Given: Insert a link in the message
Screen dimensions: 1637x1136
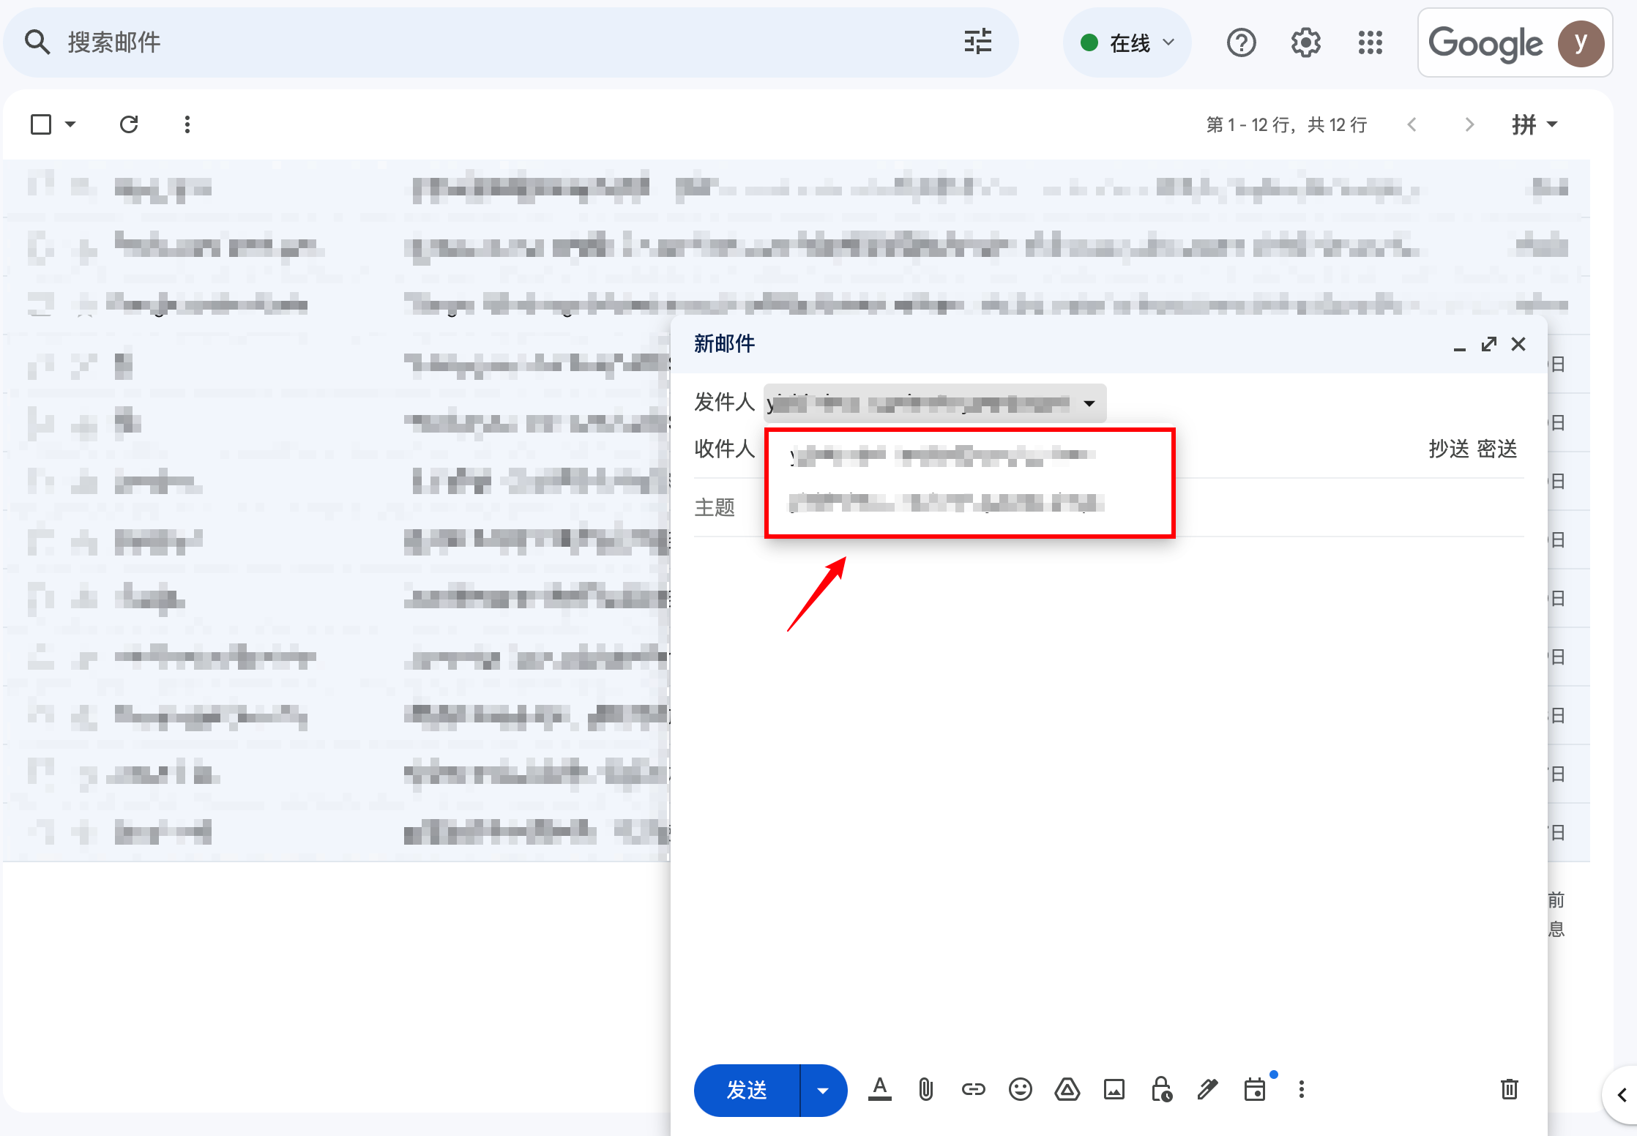Looking at the screenshot, I should point(973,1089).
